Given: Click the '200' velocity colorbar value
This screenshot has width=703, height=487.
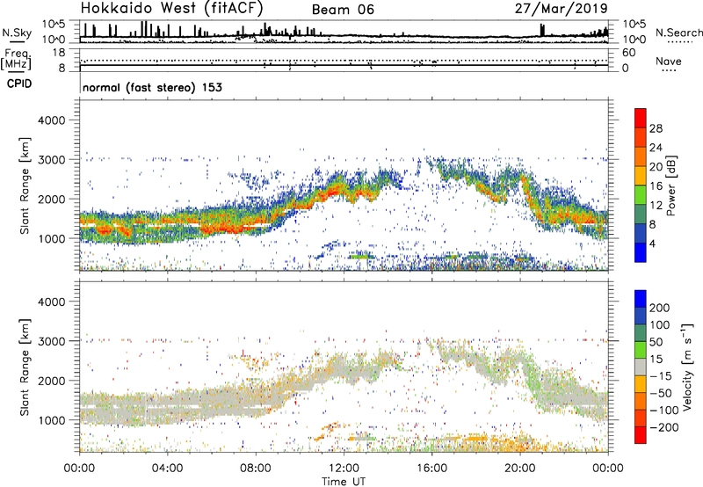Looking at the screenshot, I should click(x=660, y=308).
